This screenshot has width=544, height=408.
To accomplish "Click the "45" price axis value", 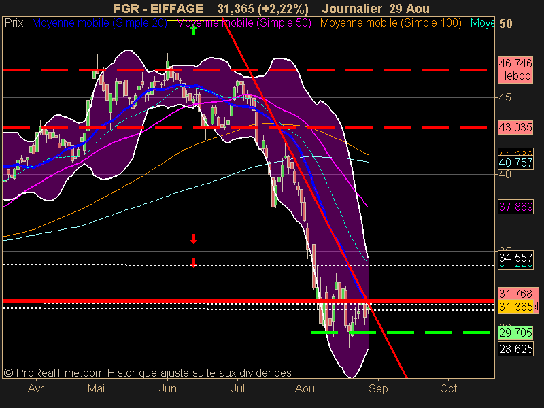I will tap(505, 97).
